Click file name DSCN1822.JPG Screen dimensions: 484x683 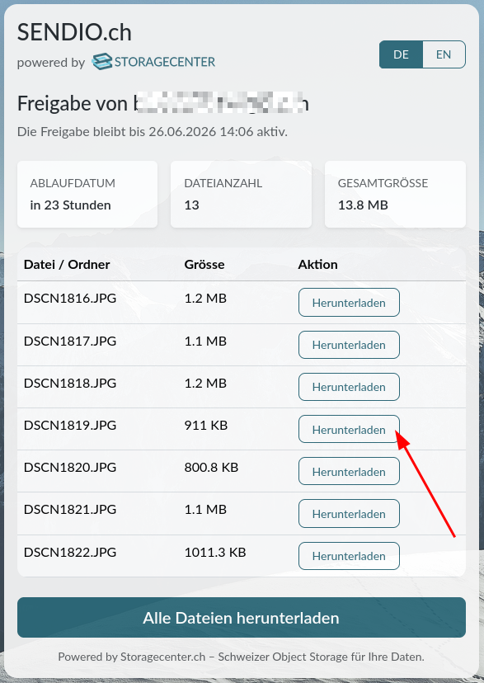point(70,552)
